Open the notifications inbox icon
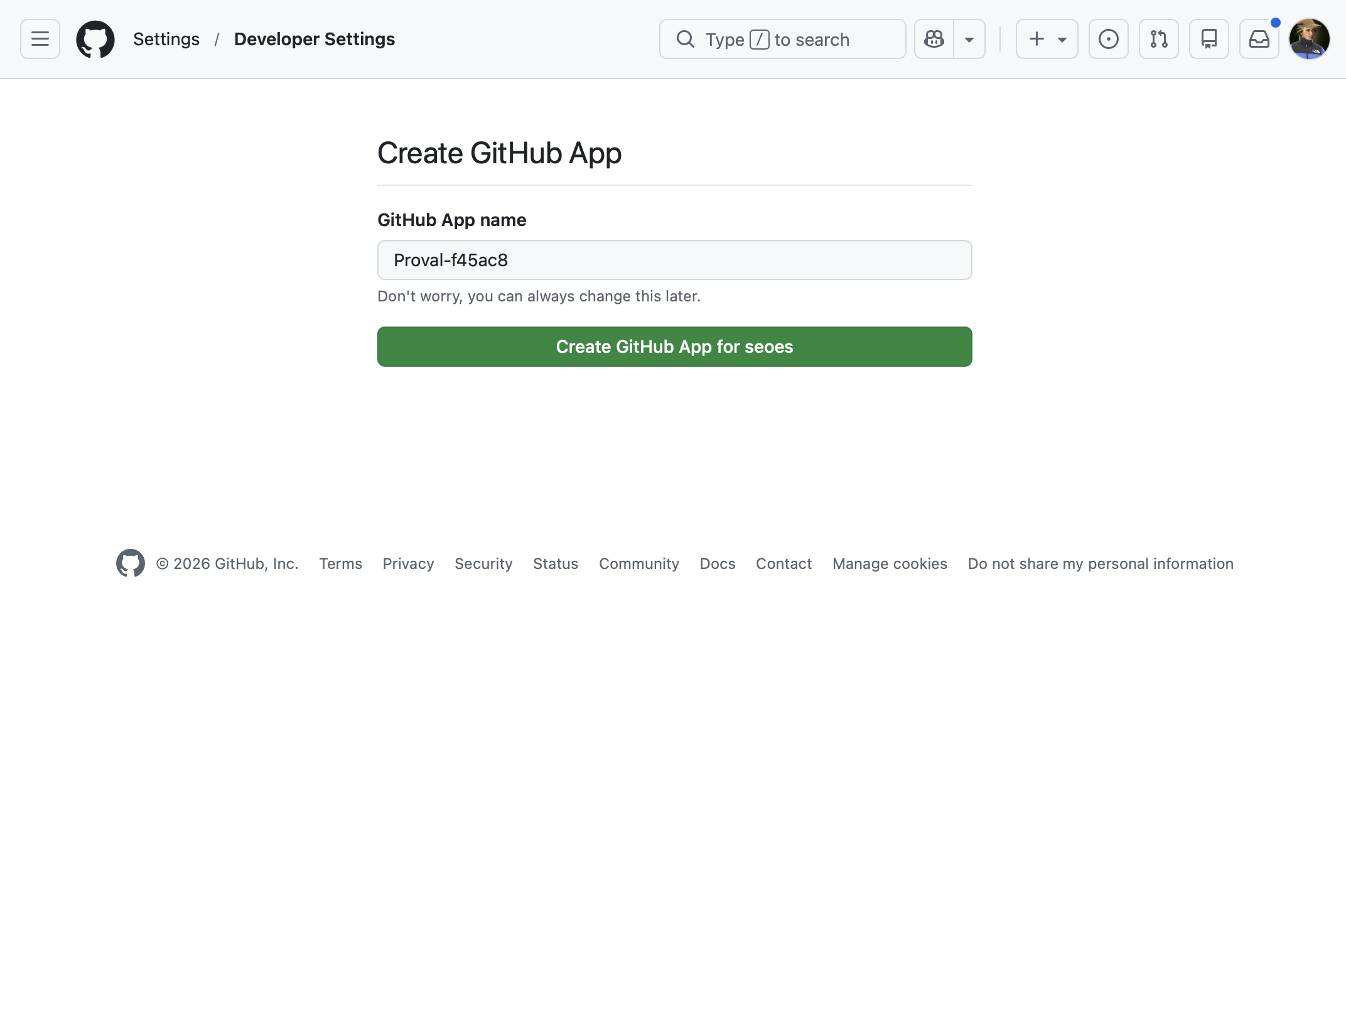The height and width of the screenshot is (1016, 1346). pyautogui.click(x=1259, y=39)
